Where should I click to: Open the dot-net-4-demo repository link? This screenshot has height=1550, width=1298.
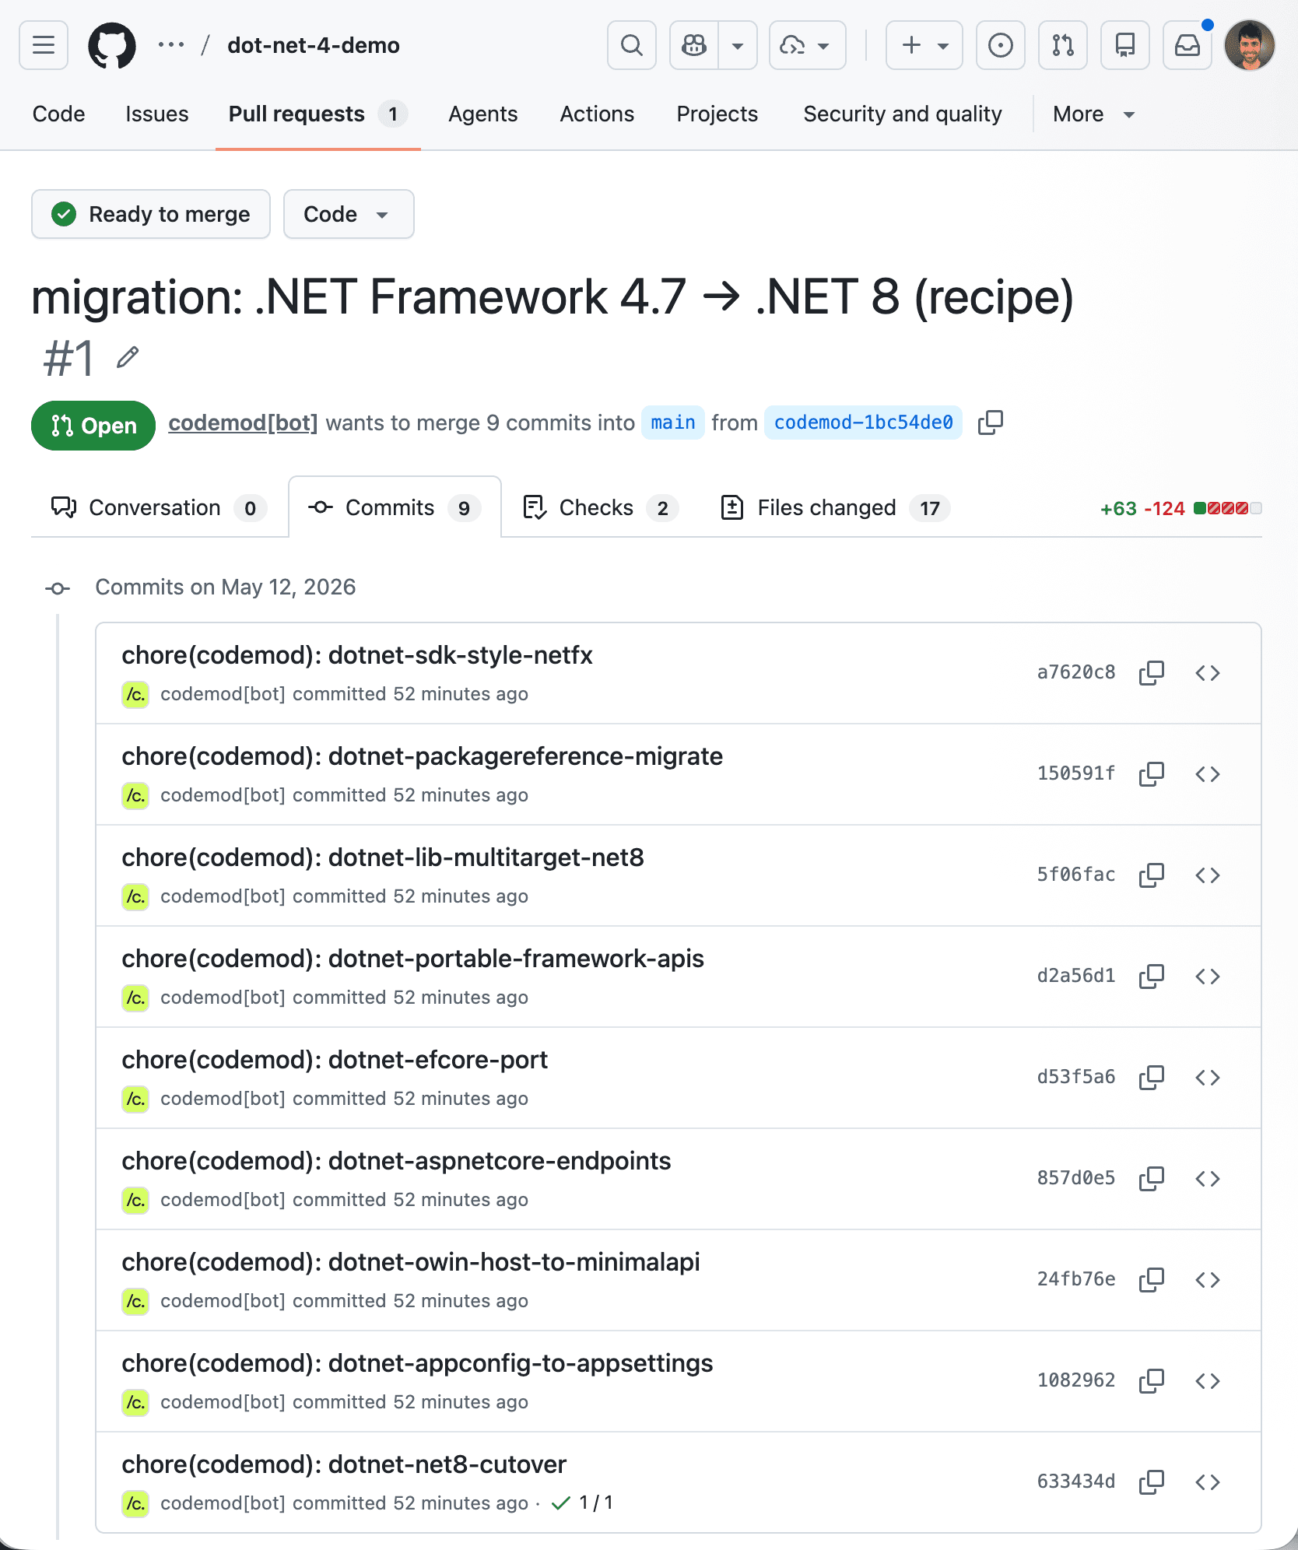coord(314,45)
